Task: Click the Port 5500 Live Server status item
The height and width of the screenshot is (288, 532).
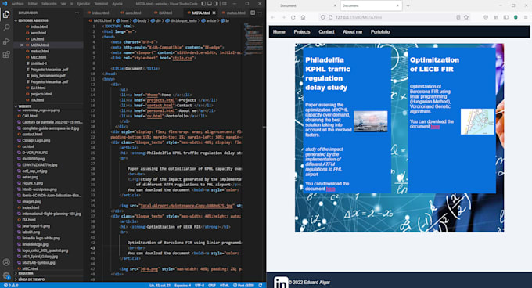Action: (x=244, y=286)
